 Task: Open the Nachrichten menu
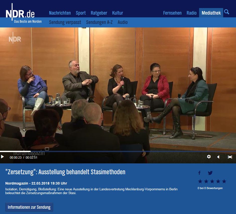click(x=60, y=13)
